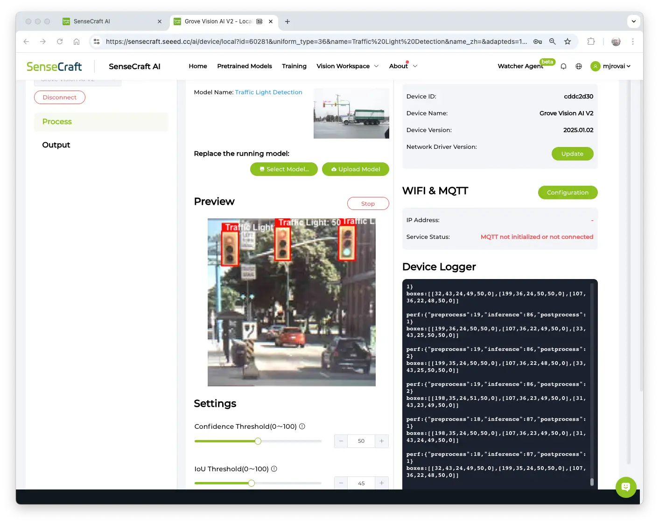Open the Pretrained Models menu item
This screenshot has height=524, width=659.
pyautogui.click(x=245, y=66)
